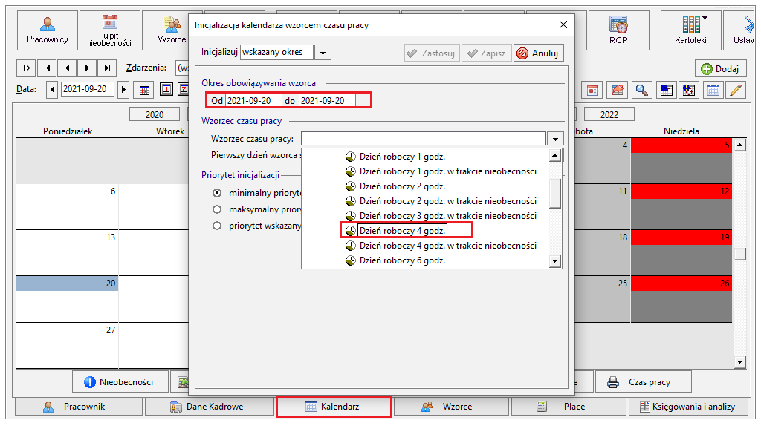Open the RCP module icon

point(619,30)
